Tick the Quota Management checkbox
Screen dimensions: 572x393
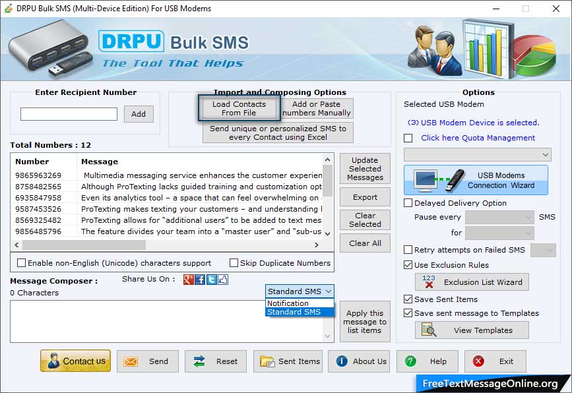pyautogui.click(x=408, y=138)
